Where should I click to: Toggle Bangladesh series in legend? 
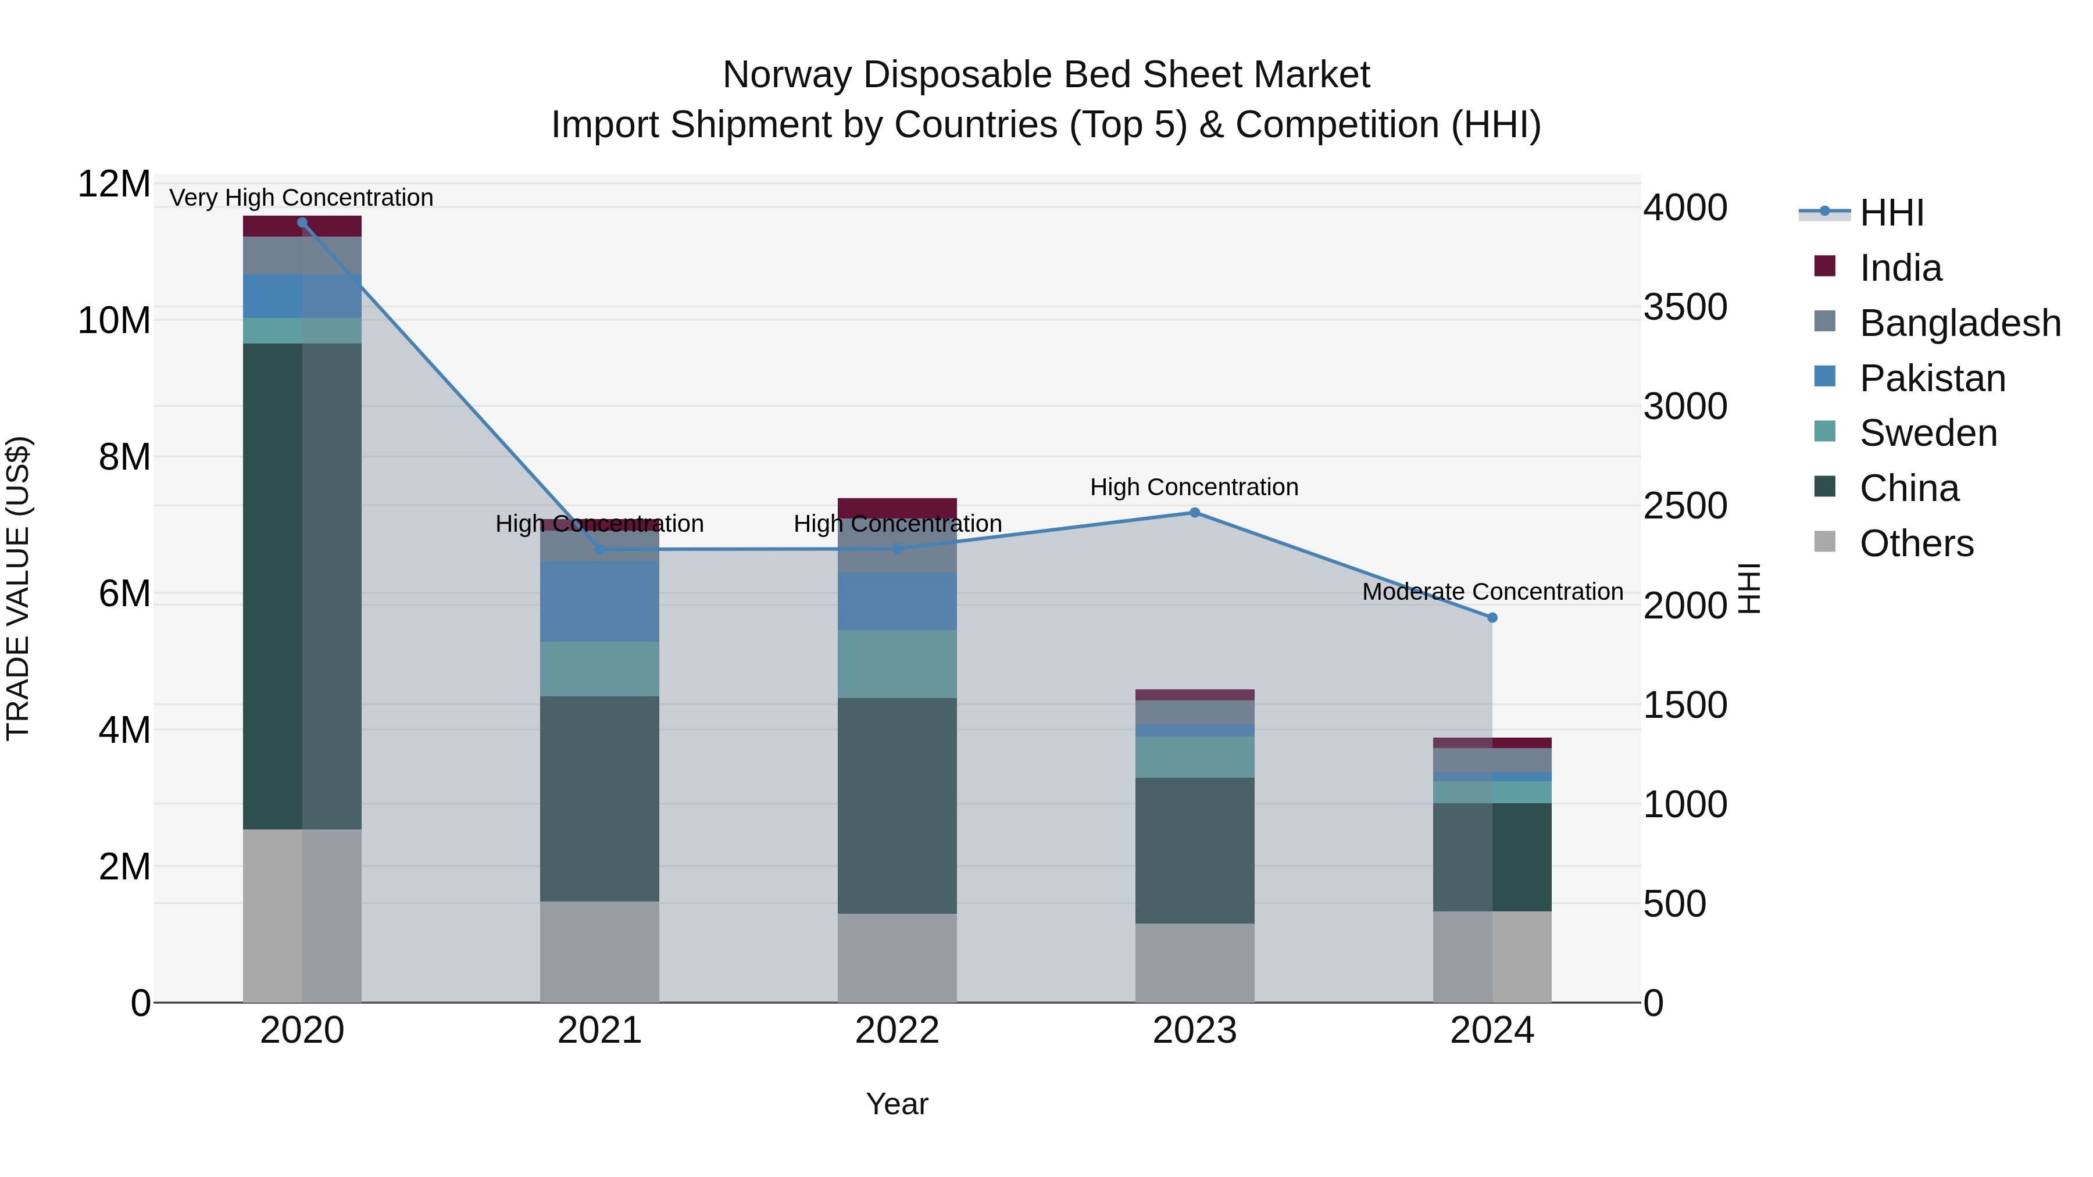pyautogui.click(x=1938, y=323)
